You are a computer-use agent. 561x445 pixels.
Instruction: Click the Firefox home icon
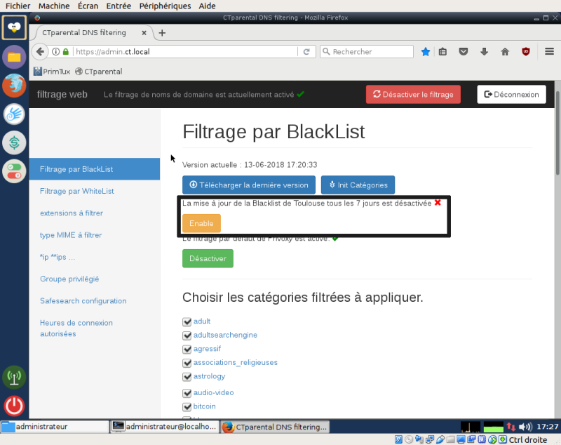[x=505, y=52]
